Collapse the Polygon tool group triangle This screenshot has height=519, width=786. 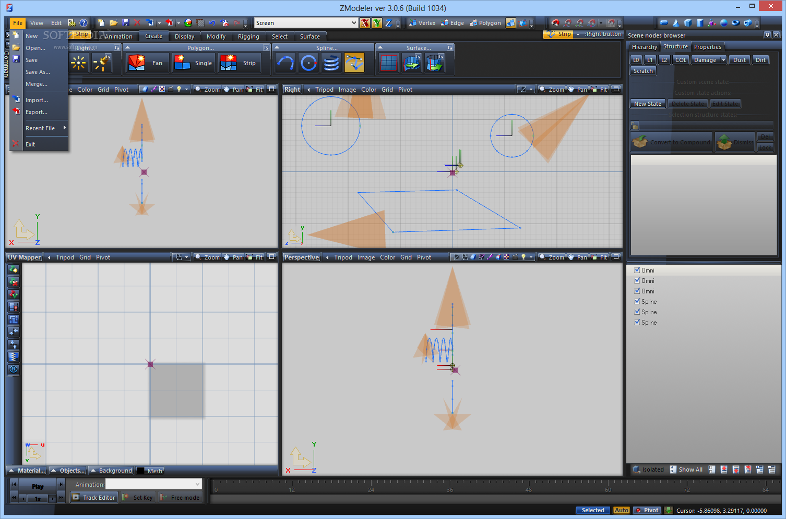[x=128, y=47]
